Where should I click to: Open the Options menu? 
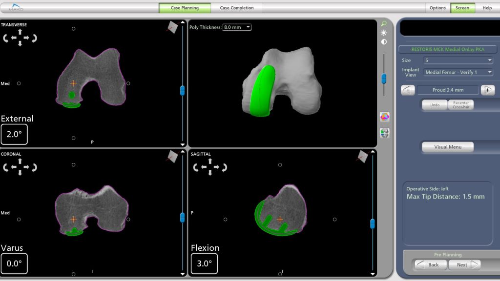pyautogui.click(x=437, y=8)
